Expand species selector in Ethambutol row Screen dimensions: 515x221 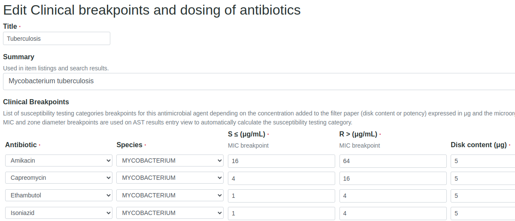170,196
